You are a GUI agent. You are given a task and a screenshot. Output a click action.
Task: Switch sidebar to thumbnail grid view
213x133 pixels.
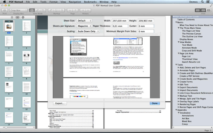coord(18,17)
